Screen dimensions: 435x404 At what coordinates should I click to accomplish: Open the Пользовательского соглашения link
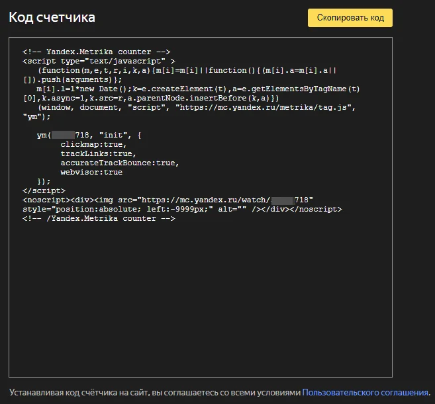coord(365,392)
